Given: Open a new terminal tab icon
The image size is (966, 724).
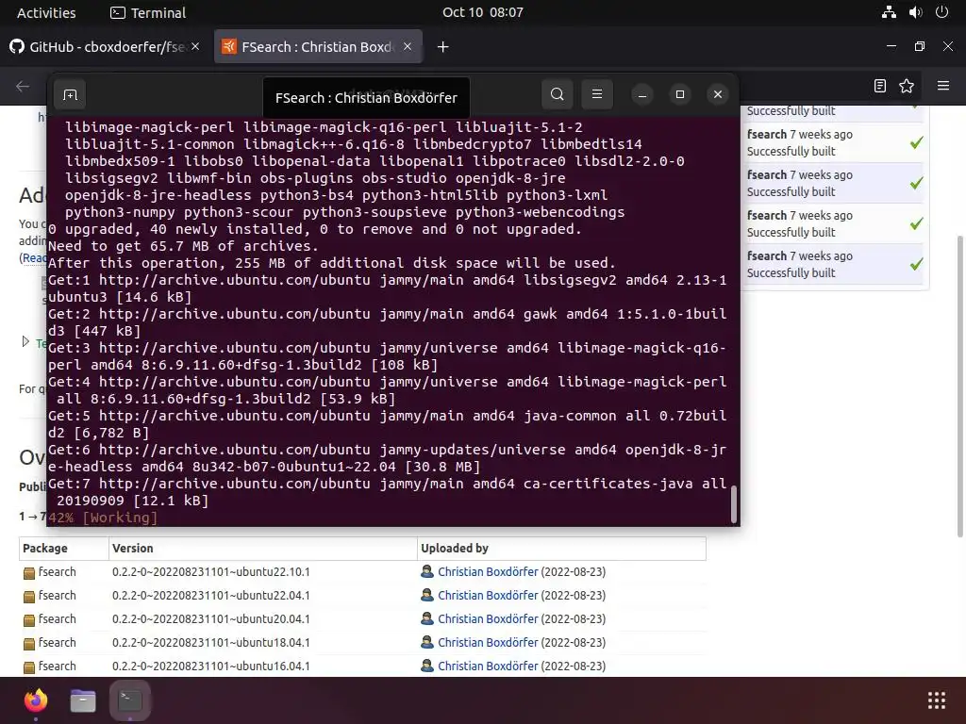Looking at the screenshot, I should click(70, 95).
